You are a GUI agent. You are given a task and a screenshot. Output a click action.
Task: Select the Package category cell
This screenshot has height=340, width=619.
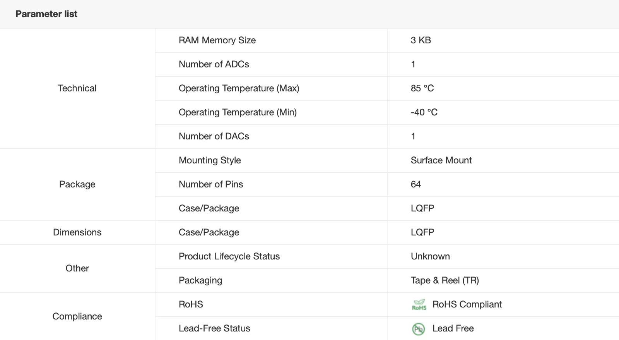coord(77,184)
